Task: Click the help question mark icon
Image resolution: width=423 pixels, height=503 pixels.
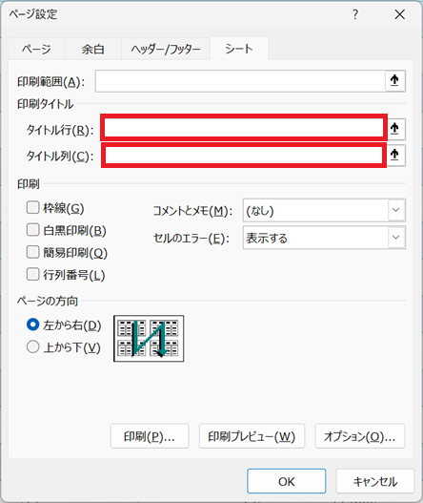Action: pyautogui.click(x=355, y=14)
